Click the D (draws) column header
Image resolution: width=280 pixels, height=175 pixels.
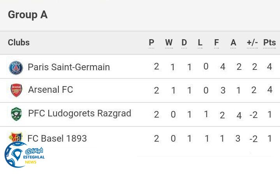(x=184, y=43)
